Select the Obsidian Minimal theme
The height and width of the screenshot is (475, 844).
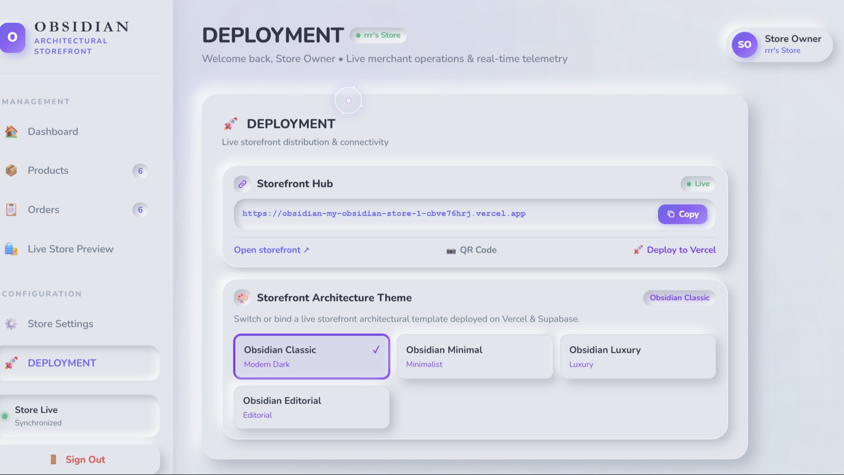(x=475, y=357)
